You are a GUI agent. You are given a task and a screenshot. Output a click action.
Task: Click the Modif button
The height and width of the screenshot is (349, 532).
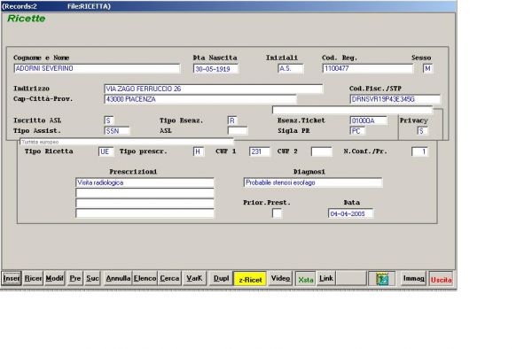tap(54, 278)
